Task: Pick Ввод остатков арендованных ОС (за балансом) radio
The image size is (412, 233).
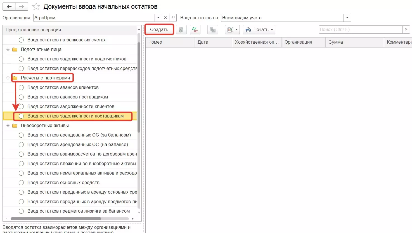Action: [x=21, y=135]
